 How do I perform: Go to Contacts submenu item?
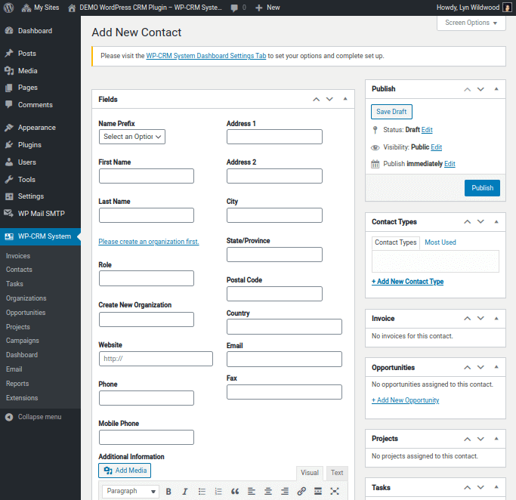(x=19, y=270)
